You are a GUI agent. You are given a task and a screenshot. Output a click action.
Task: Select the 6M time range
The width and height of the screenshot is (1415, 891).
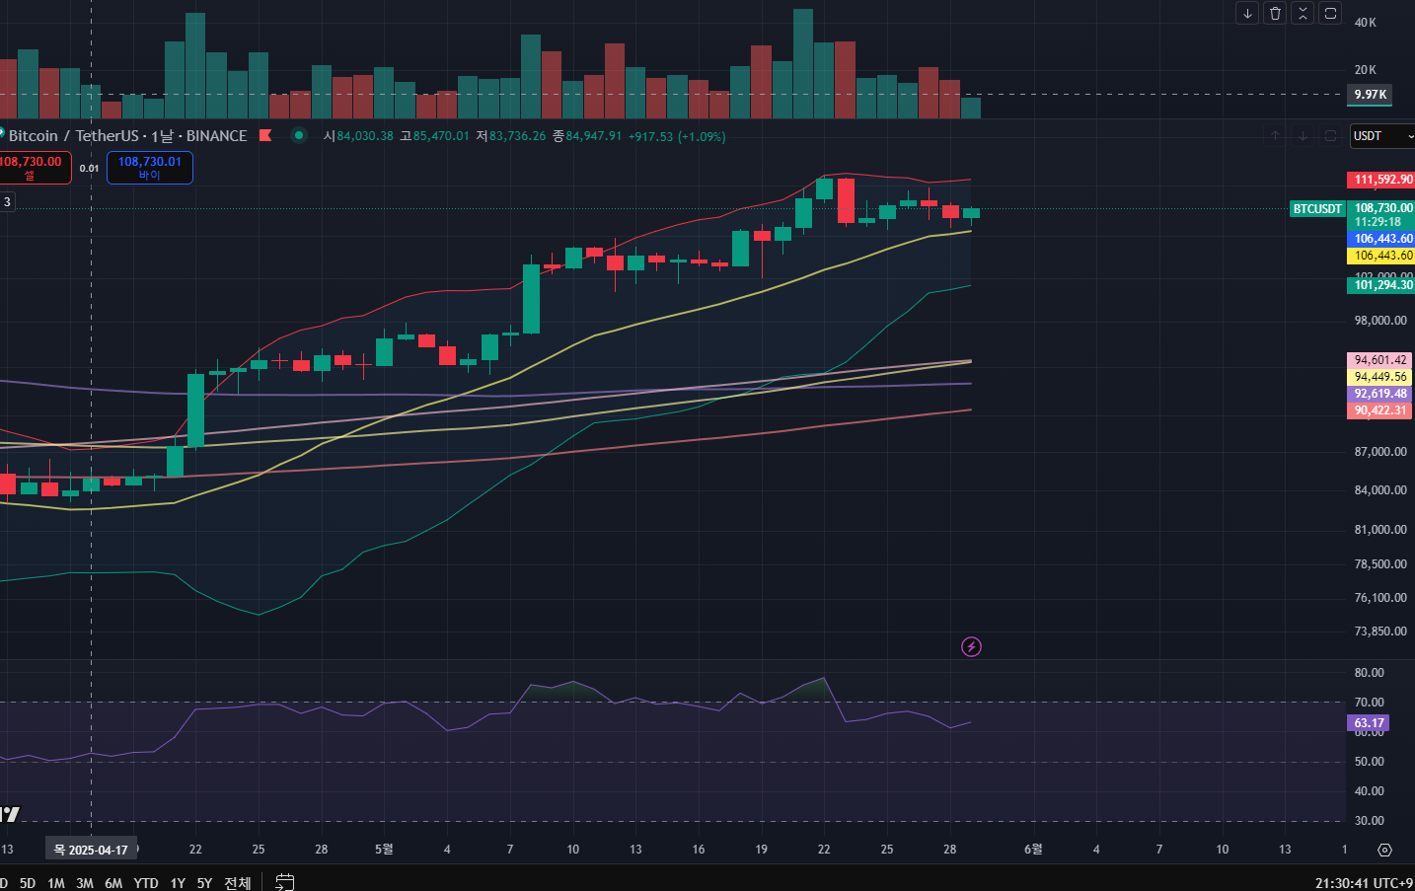point(113,883)
